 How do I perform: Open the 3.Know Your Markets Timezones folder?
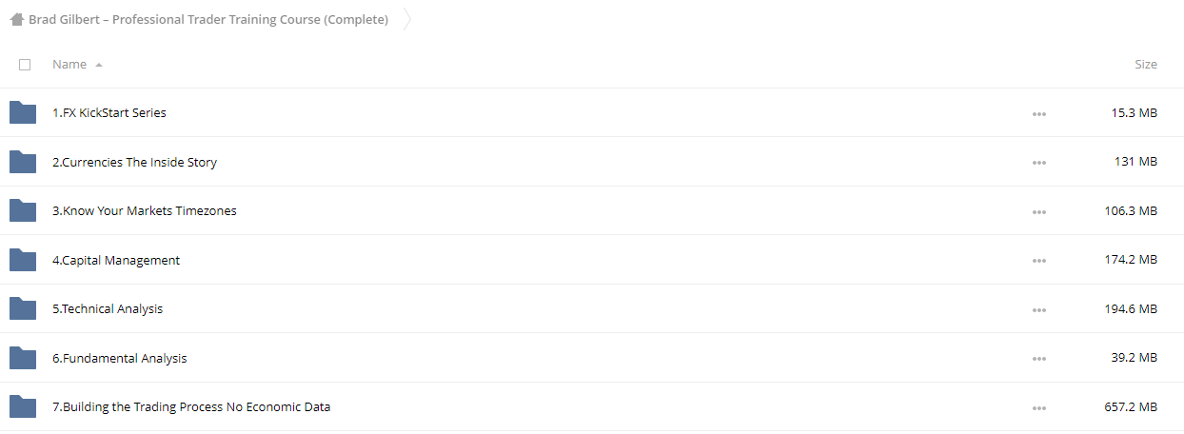[145, 210]
